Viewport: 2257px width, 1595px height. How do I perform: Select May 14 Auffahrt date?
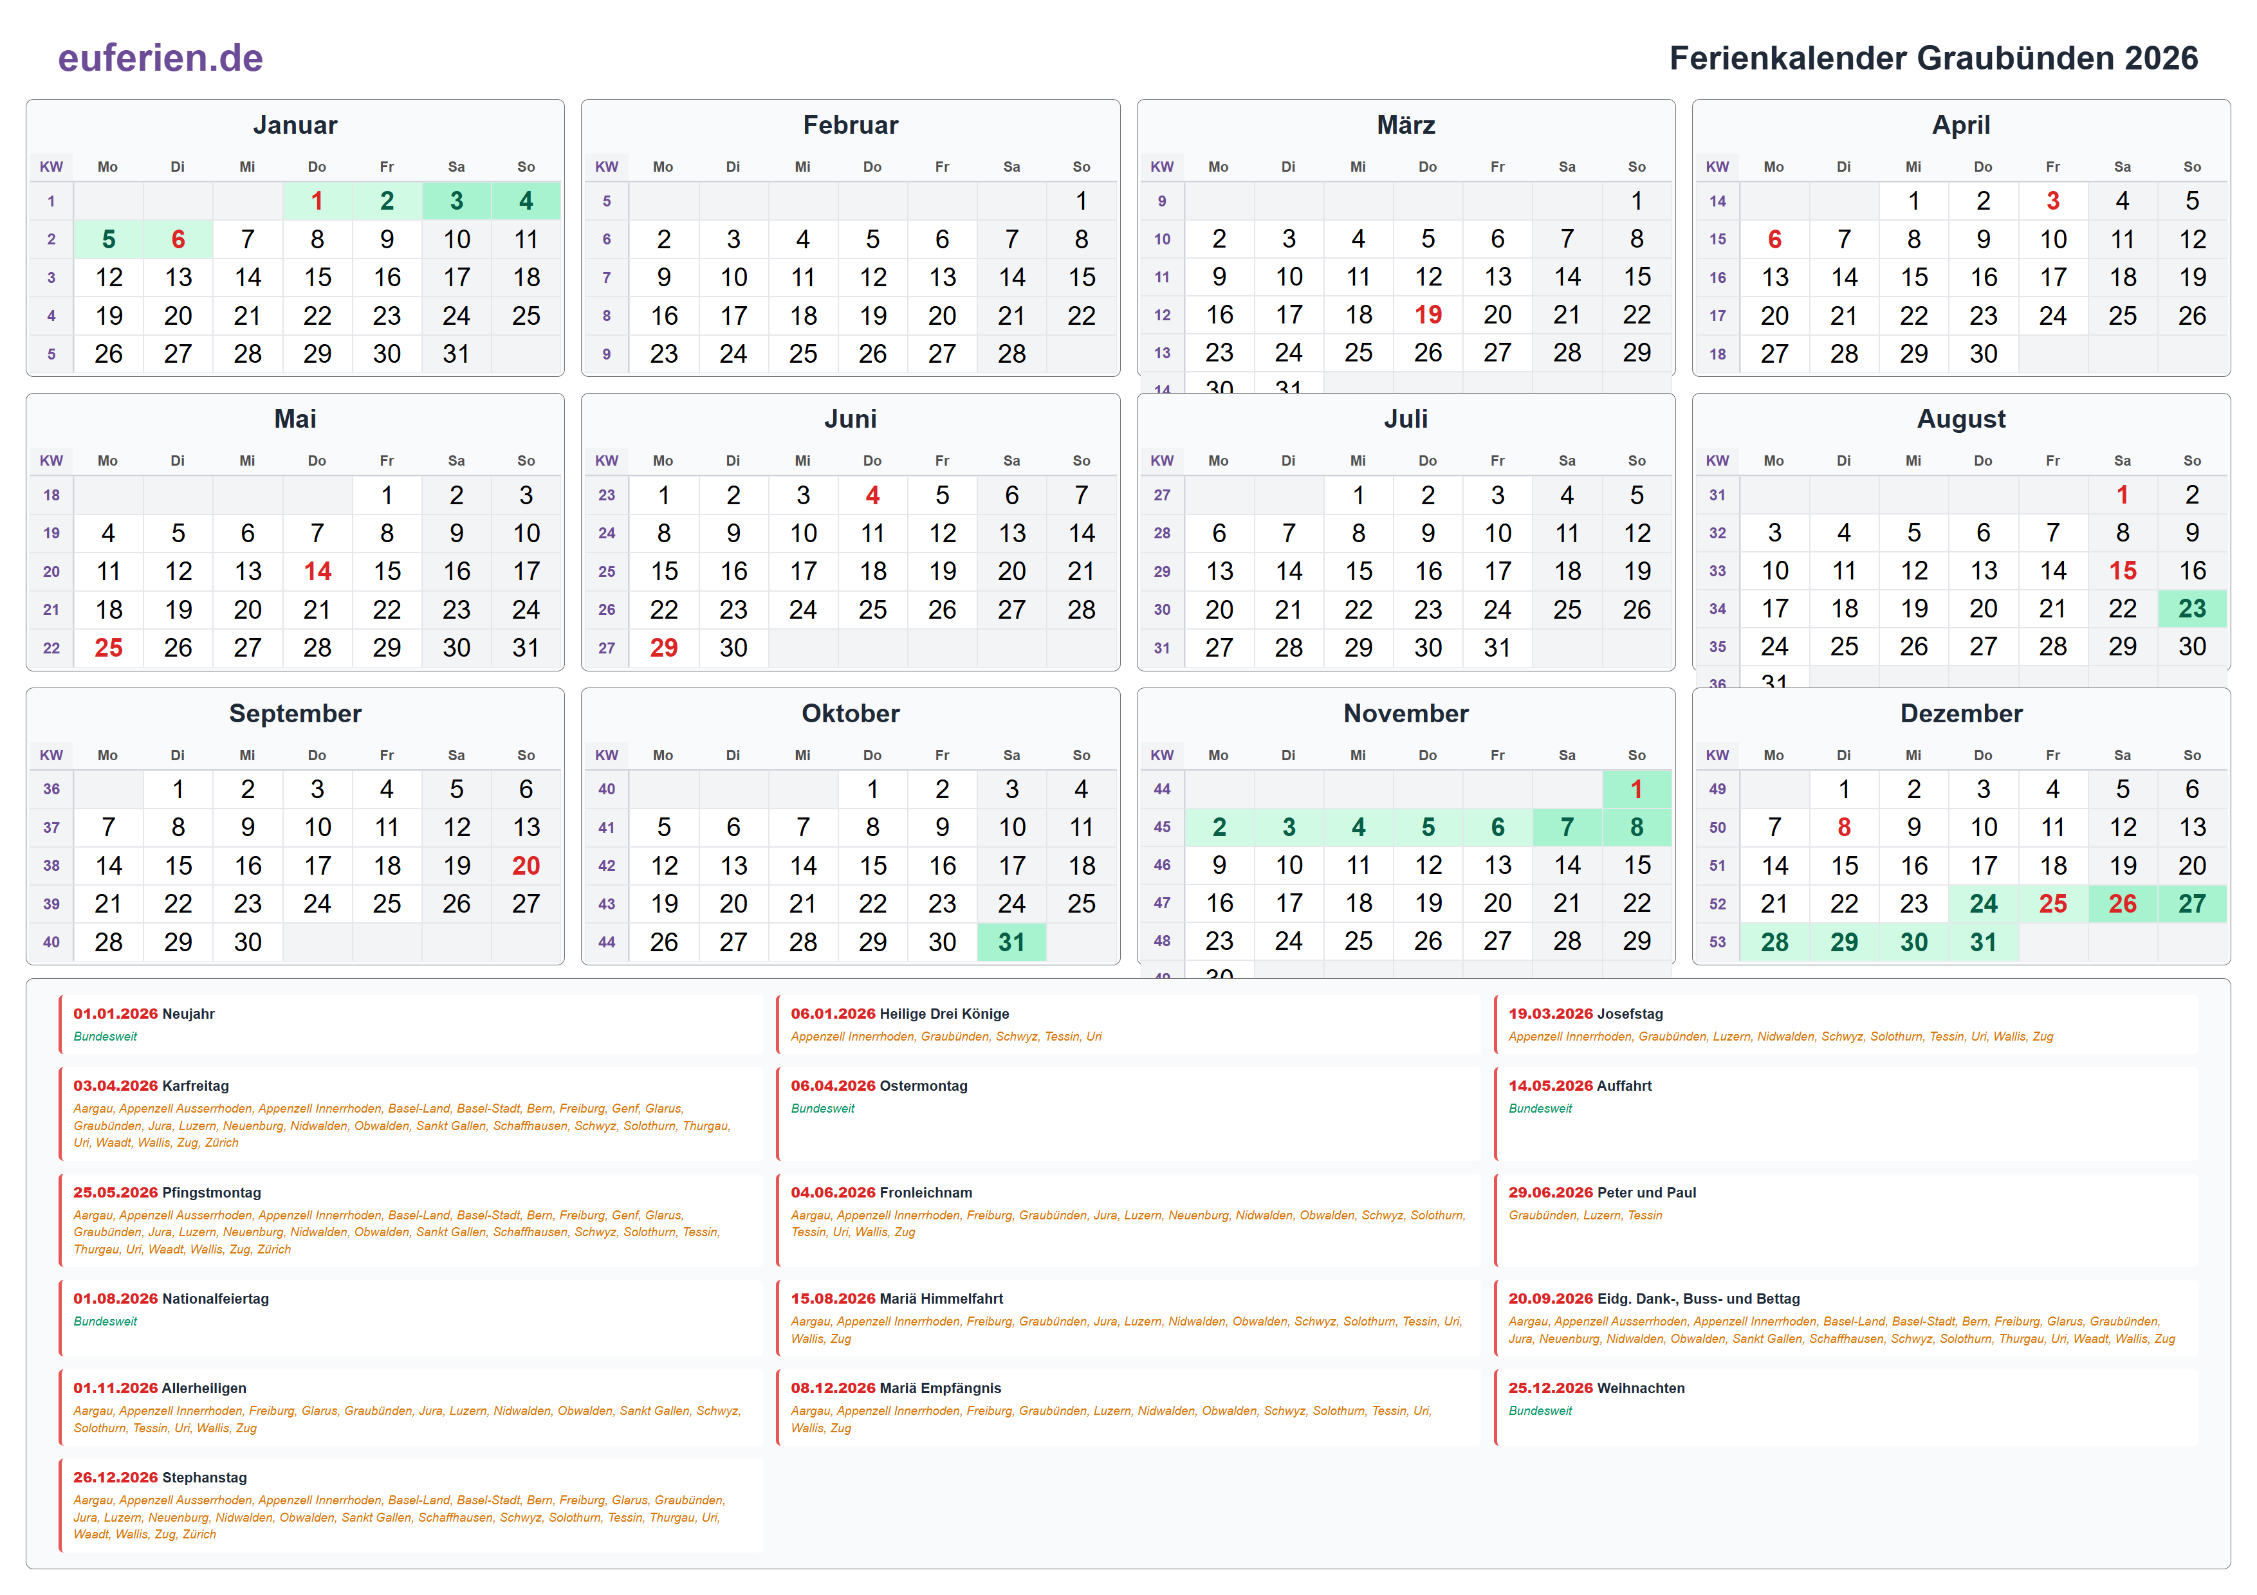(317, 572)
